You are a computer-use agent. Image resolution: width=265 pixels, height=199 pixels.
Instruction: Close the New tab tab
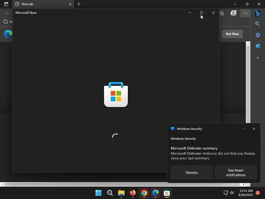70,4
